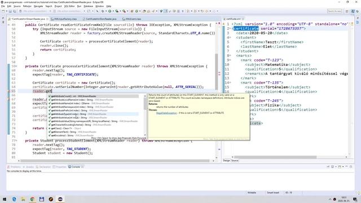Open the Window menu

(x=100, y=6)
